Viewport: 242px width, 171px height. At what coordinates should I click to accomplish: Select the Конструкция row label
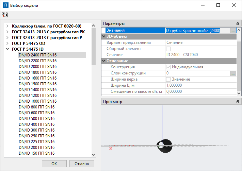coord(123,67)
